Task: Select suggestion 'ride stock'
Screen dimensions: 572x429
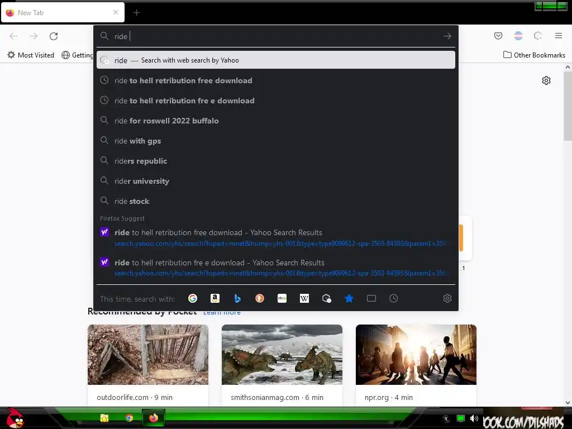Action: [276, 201]
